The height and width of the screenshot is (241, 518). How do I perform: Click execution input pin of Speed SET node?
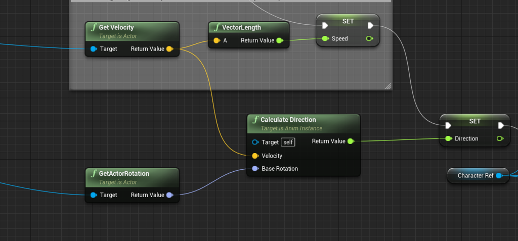(x=325, y=25)
